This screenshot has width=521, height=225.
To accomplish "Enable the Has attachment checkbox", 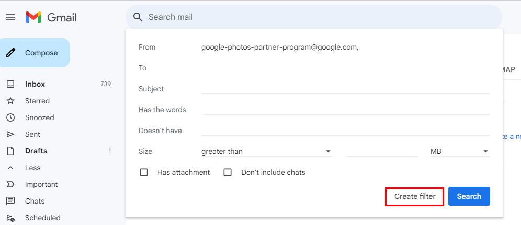I will [x=144, y=172].
